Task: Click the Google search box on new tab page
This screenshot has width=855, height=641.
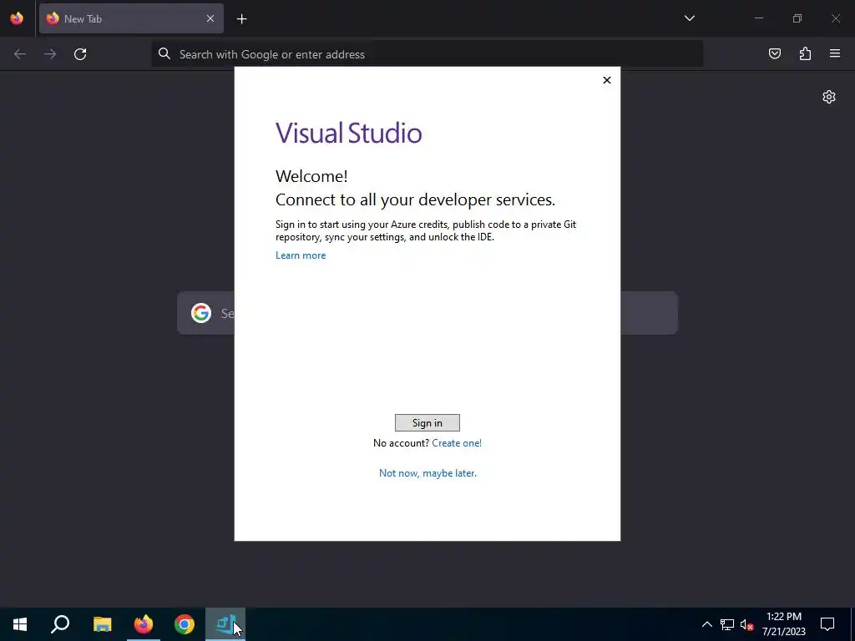Action: click(x=427, y=313)
